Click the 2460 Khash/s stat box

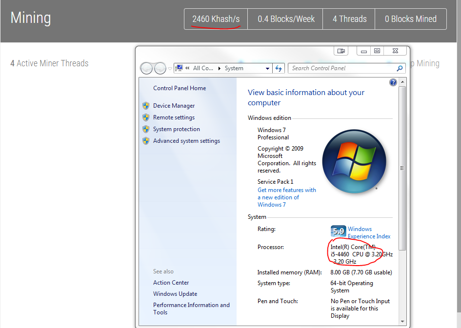[216, 19]
